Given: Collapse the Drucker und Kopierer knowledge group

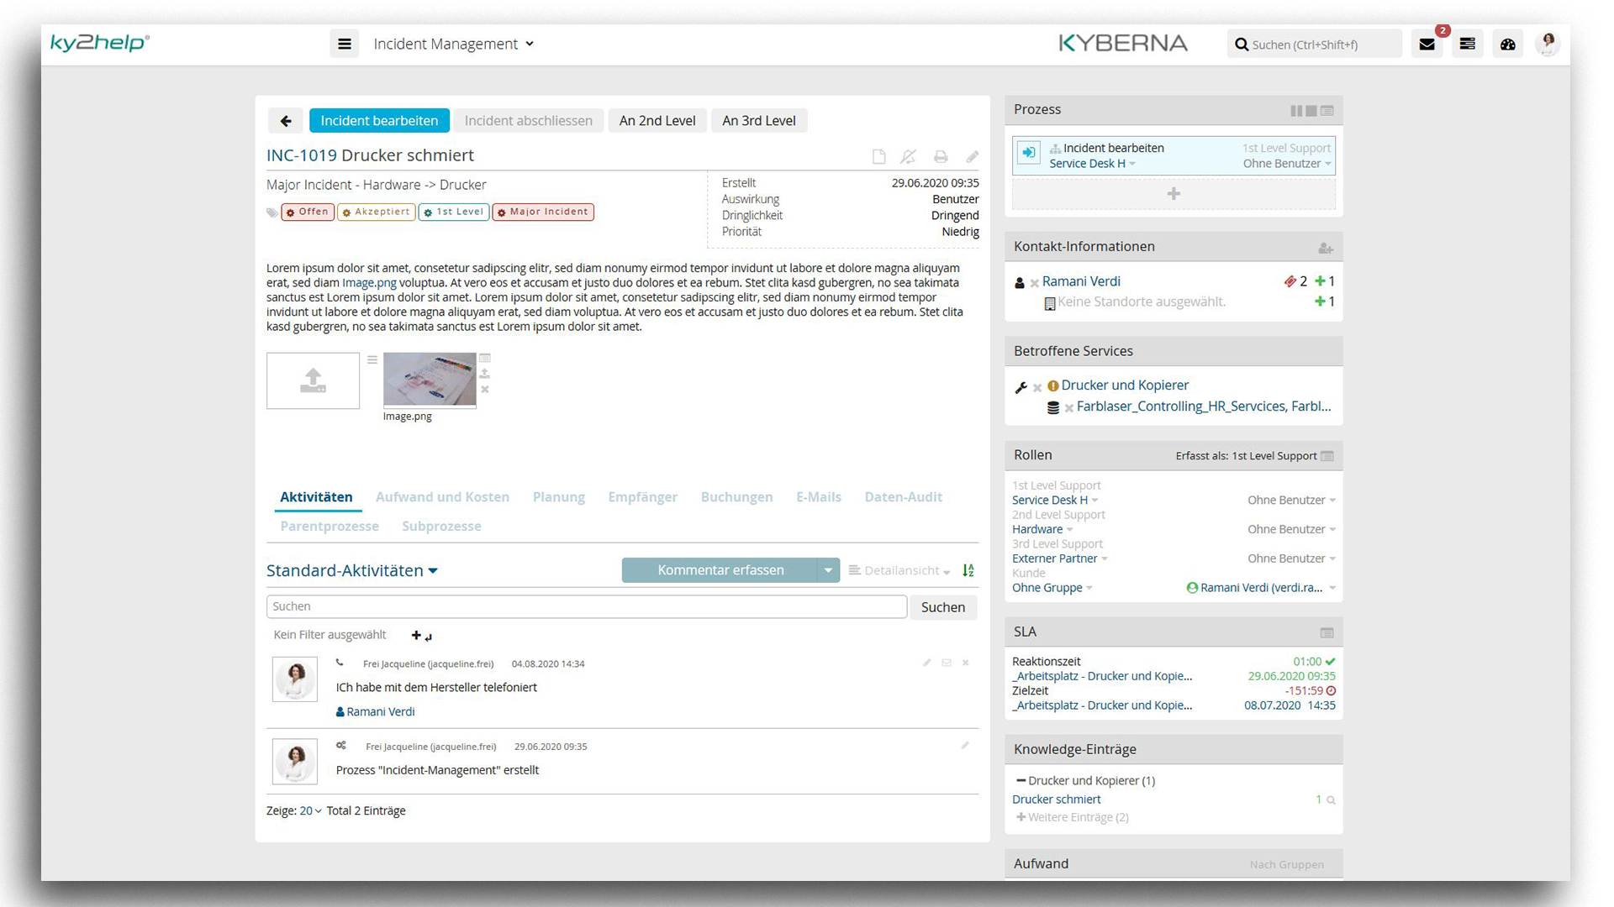Looking at the screenshot, I should (1021, 780).
